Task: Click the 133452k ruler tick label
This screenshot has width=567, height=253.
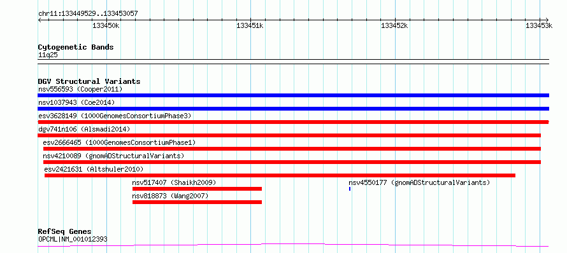Action: point(394,25)
